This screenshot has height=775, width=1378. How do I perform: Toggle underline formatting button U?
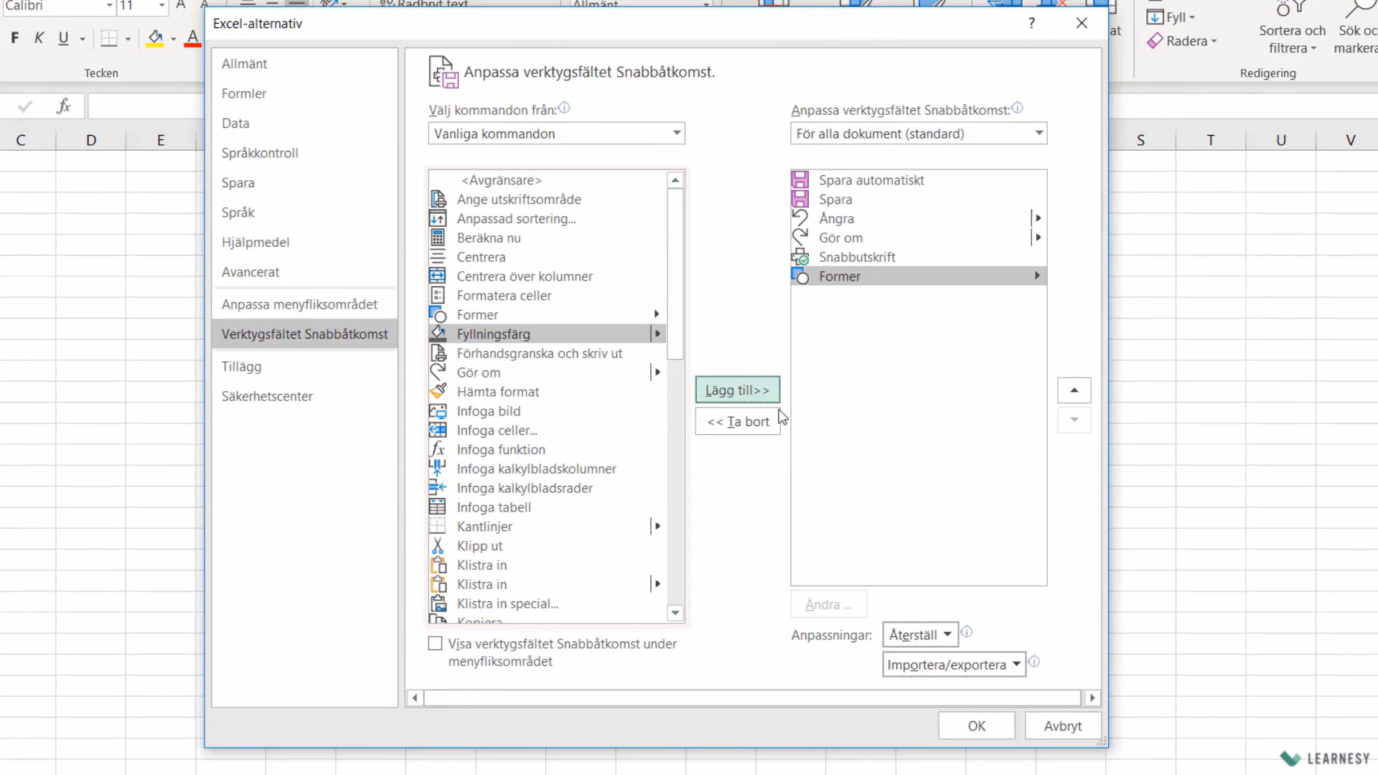(63, 38)
